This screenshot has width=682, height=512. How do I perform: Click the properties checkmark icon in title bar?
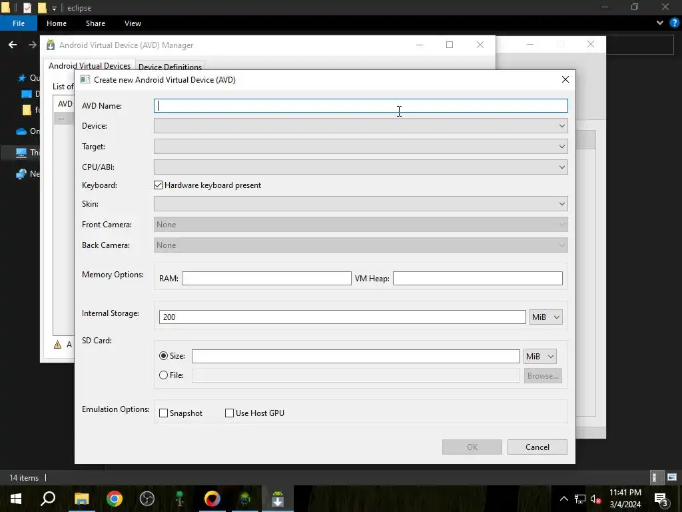pyautogui.click(x=27, y=7)
